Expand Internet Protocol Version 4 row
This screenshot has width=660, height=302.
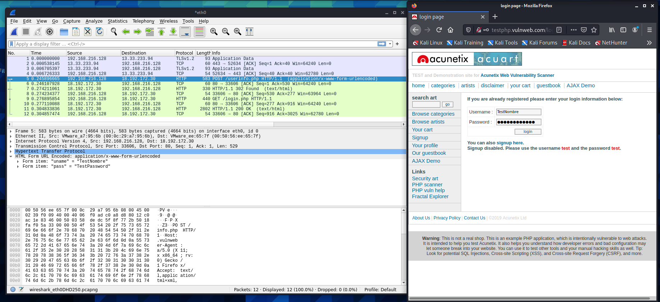click(11, 141)
